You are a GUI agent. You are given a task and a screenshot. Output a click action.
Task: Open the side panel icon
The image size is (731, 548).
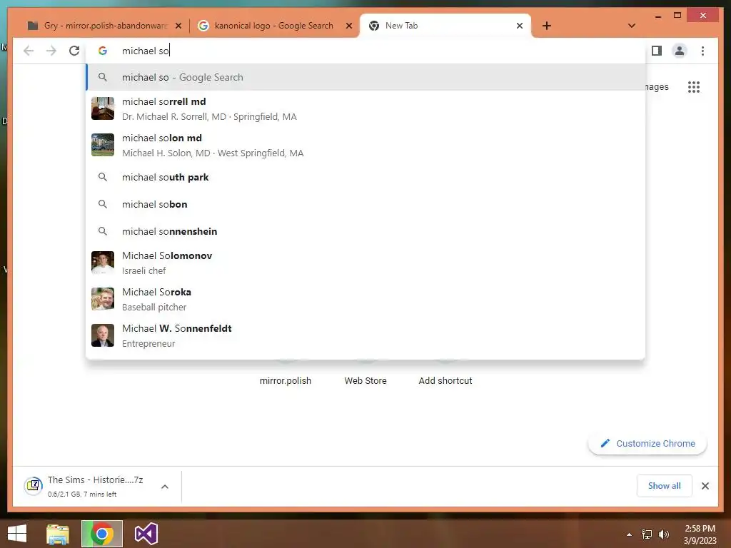[x=657, y=51]
